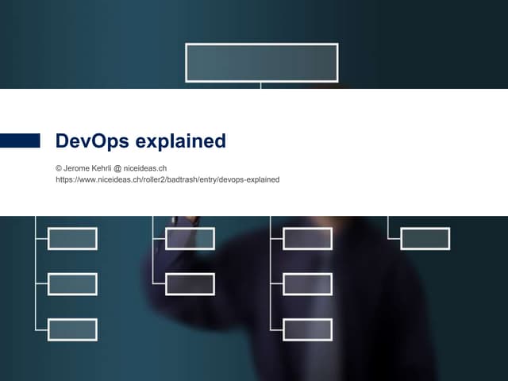Click the "DevOps explained" slide title

(x=140, y=141)
